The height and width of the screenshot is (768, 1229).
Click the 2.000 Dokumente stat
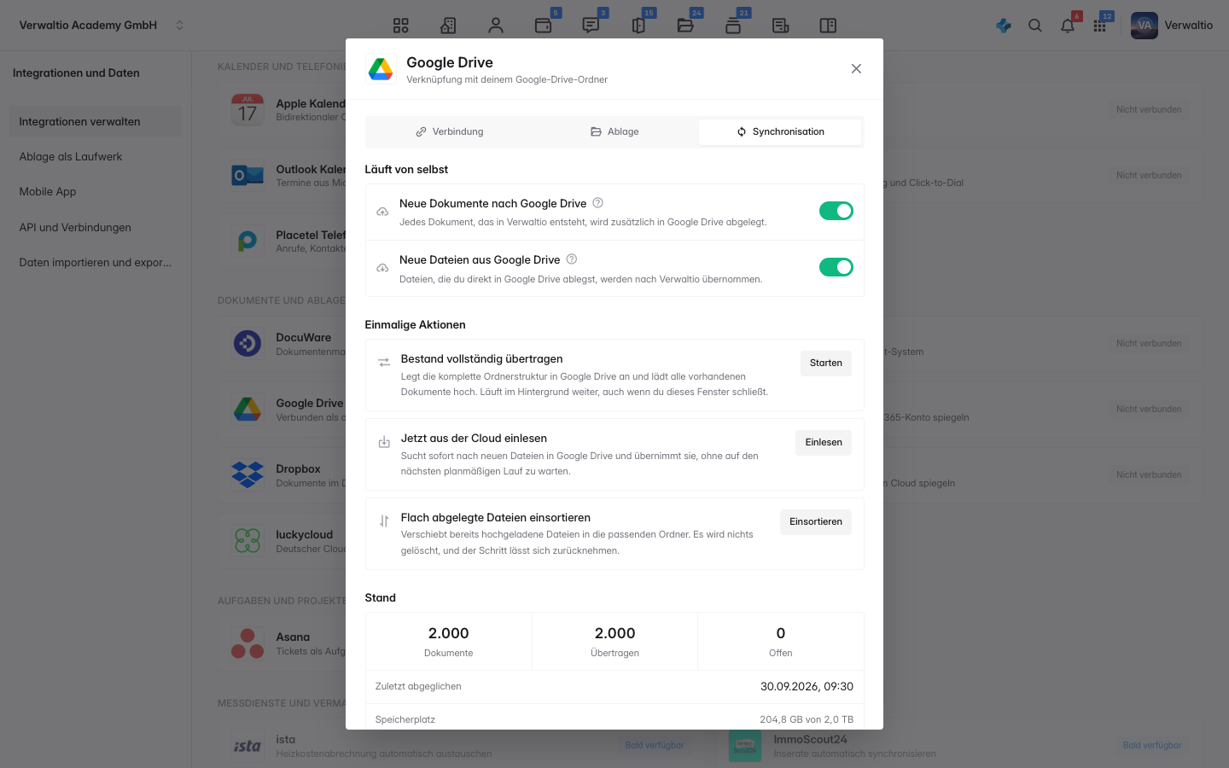click(449, 642)
